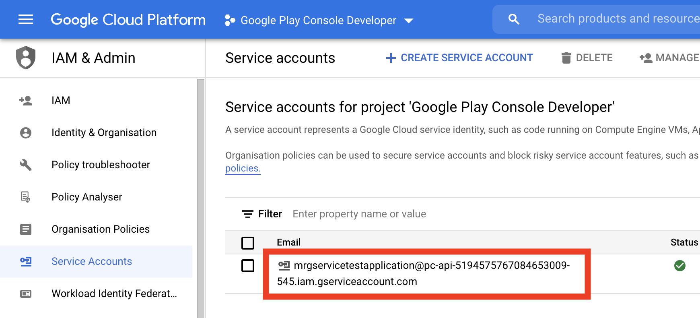The image size is (700, 318).
Task: Focus the Search products and resources field
Action: (x=618, y=19)
